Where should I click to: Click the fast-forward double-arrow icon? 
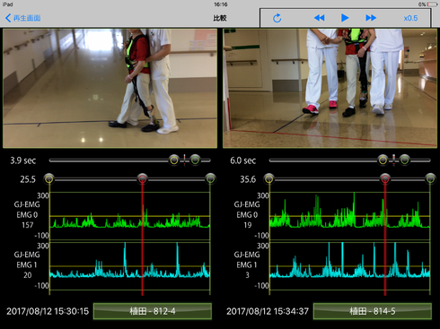[x=371, y=18]
